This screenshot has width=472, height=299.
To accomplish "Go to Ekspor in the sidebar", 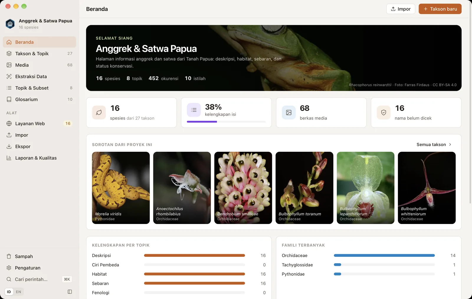I will (x=40, y=147).
